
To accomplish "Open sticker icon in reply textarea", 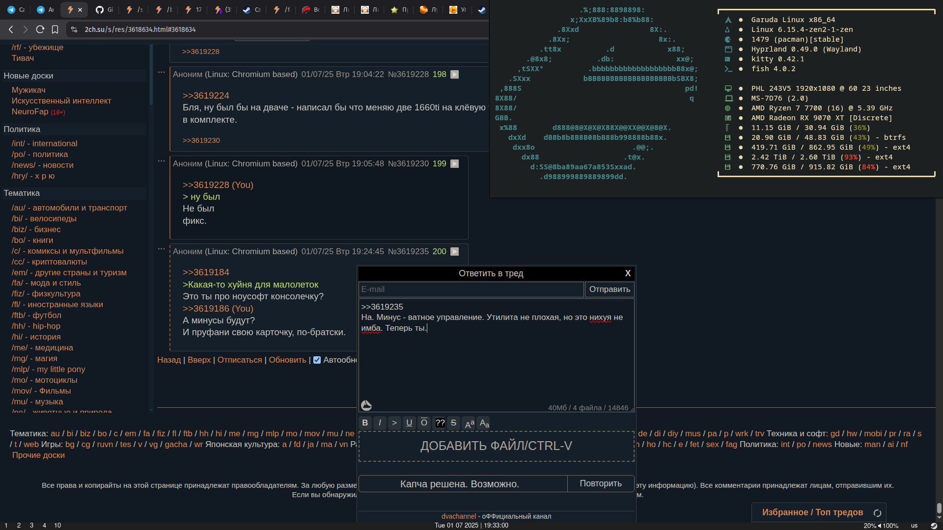I will pyautogui.click(x=366, y=405).
